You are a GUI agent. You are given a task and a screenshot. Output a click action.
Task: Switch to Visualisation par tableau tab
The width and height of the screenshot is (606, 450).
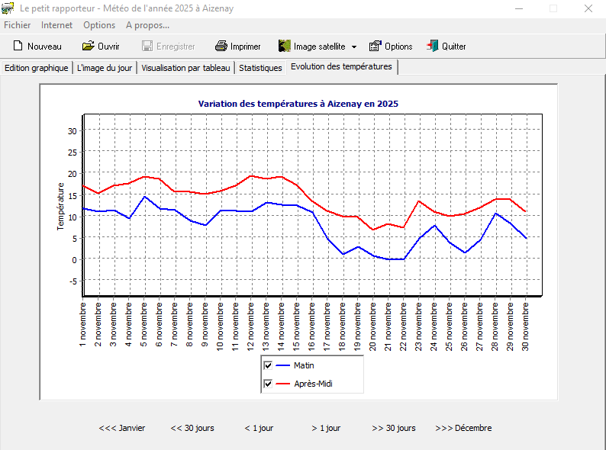[185, 68]
